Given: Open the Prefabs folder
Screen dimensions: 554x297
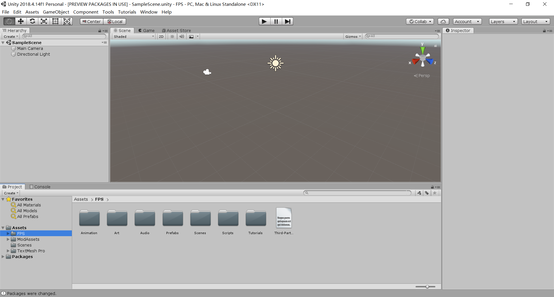Looking at the screenshot, I should pyautogui.click(x=172, y=218).
